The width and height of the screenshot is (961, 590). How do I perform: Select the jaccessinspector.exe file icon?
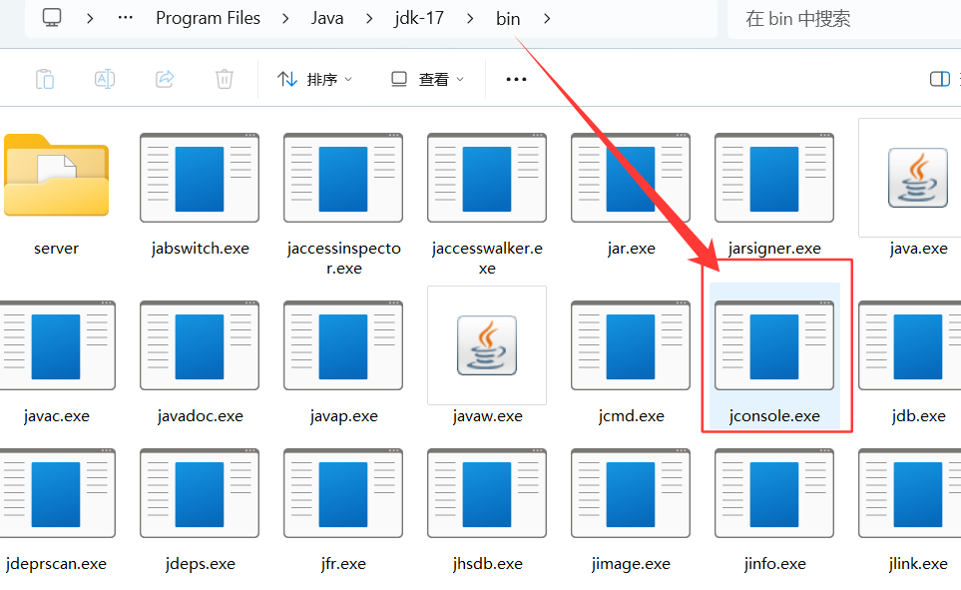point(343,178)
